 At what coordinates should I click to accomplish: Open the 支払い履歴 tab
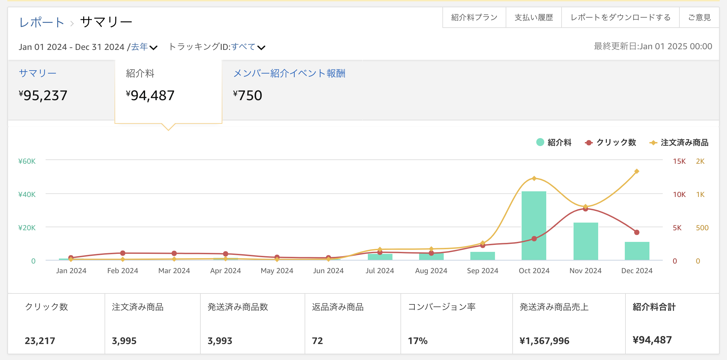pos(534,17)
